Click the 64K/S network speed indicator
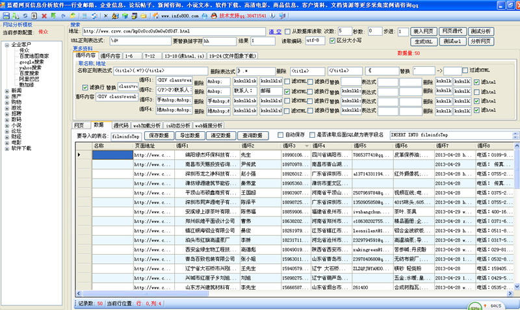The height and width of the screenshot is (310, 520). [x=497, y=304]
